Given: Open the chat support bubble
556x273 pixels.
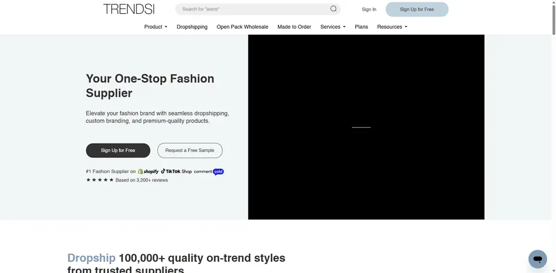Looking at the screenshot, I should click(x=538, y=259).
